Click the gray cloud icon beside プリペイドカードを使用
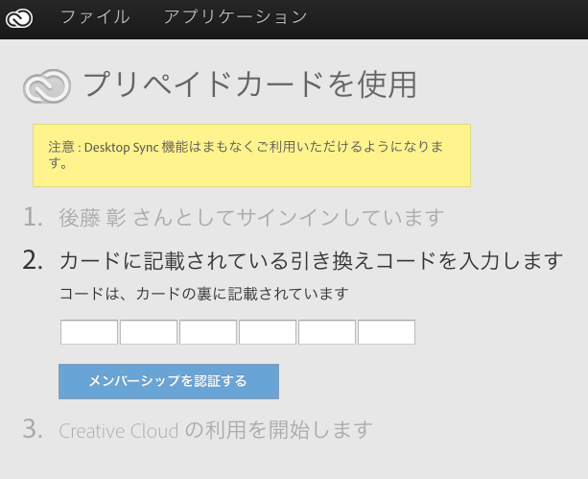 pyautogui.click(x=47, y=86)
